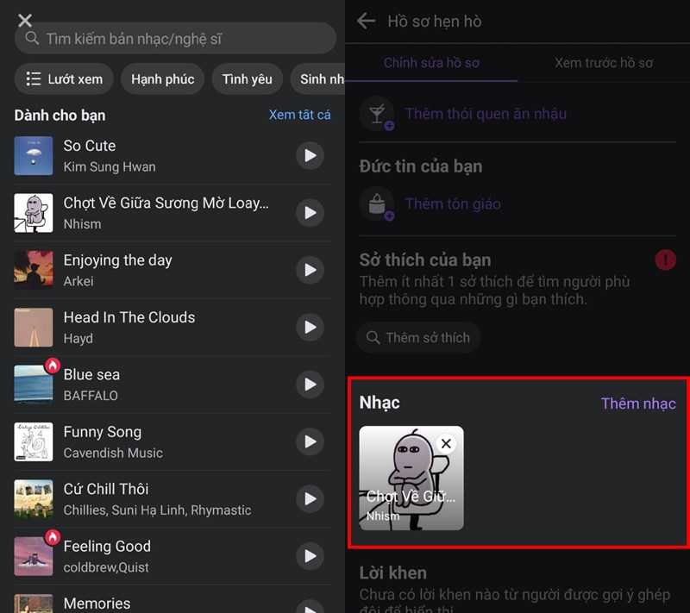Image resolution: width=690 pixels, height=613 pixels.
Task: Open the Chợt Về Giữ... music card
Action: pyautogui.click(x=411, y=478)
